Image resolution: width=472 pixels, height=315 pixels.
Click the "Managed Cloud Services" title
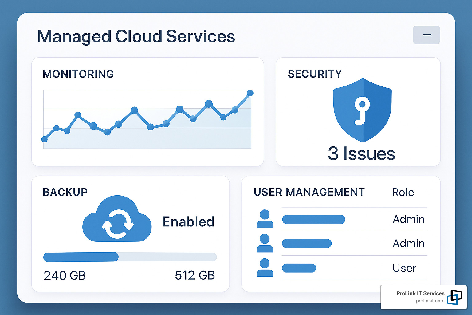136,37
